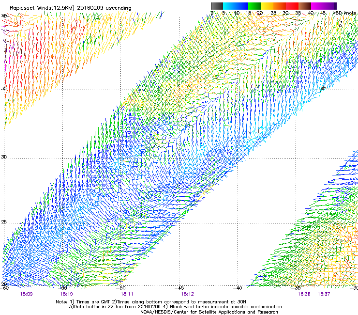The width and height of the screenshot is (358, 315).
Task: Click the longitude label '-50' on bottom axis
Action: tap(121, 287)
